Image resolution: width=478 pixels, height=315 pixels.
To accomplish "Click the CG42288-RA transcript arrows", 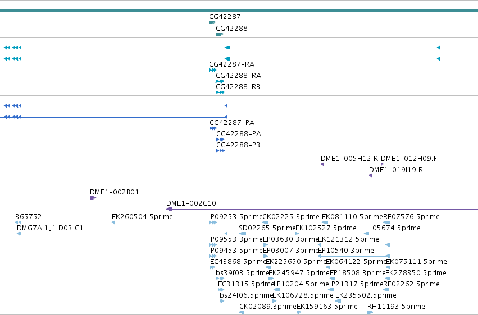I will tap(220, 81).
